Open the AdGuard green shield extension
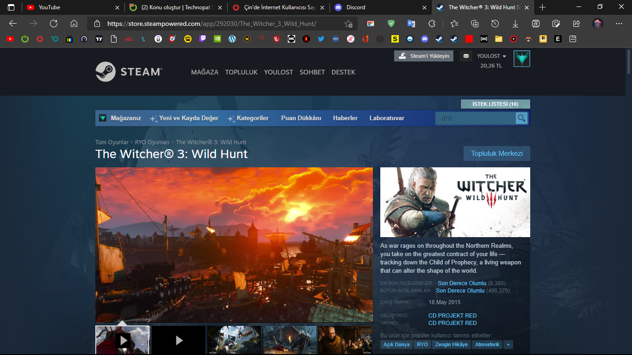 tap(391, 24)
